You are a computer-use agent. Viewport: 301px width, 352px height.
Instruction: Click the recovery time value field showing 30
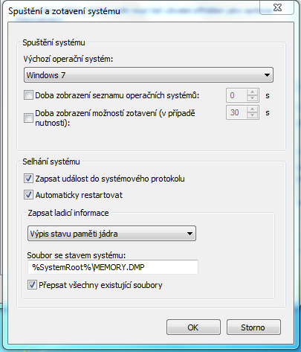236,112
